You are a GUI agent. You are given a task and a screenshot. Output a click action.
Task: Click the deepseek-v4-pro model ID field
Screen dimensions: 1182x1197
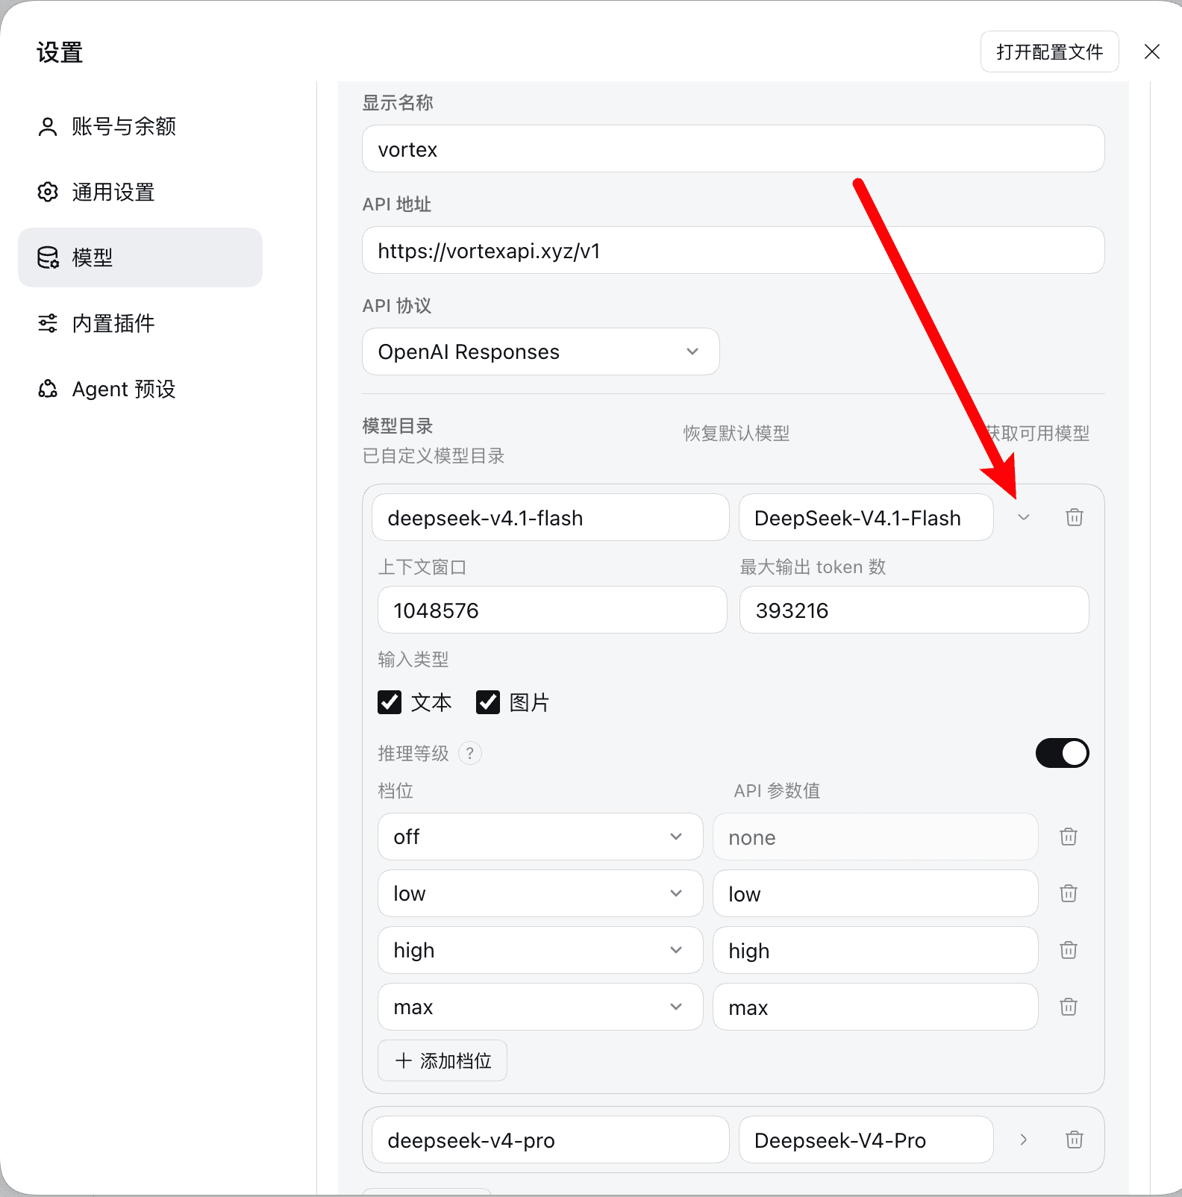point(551,1140)
